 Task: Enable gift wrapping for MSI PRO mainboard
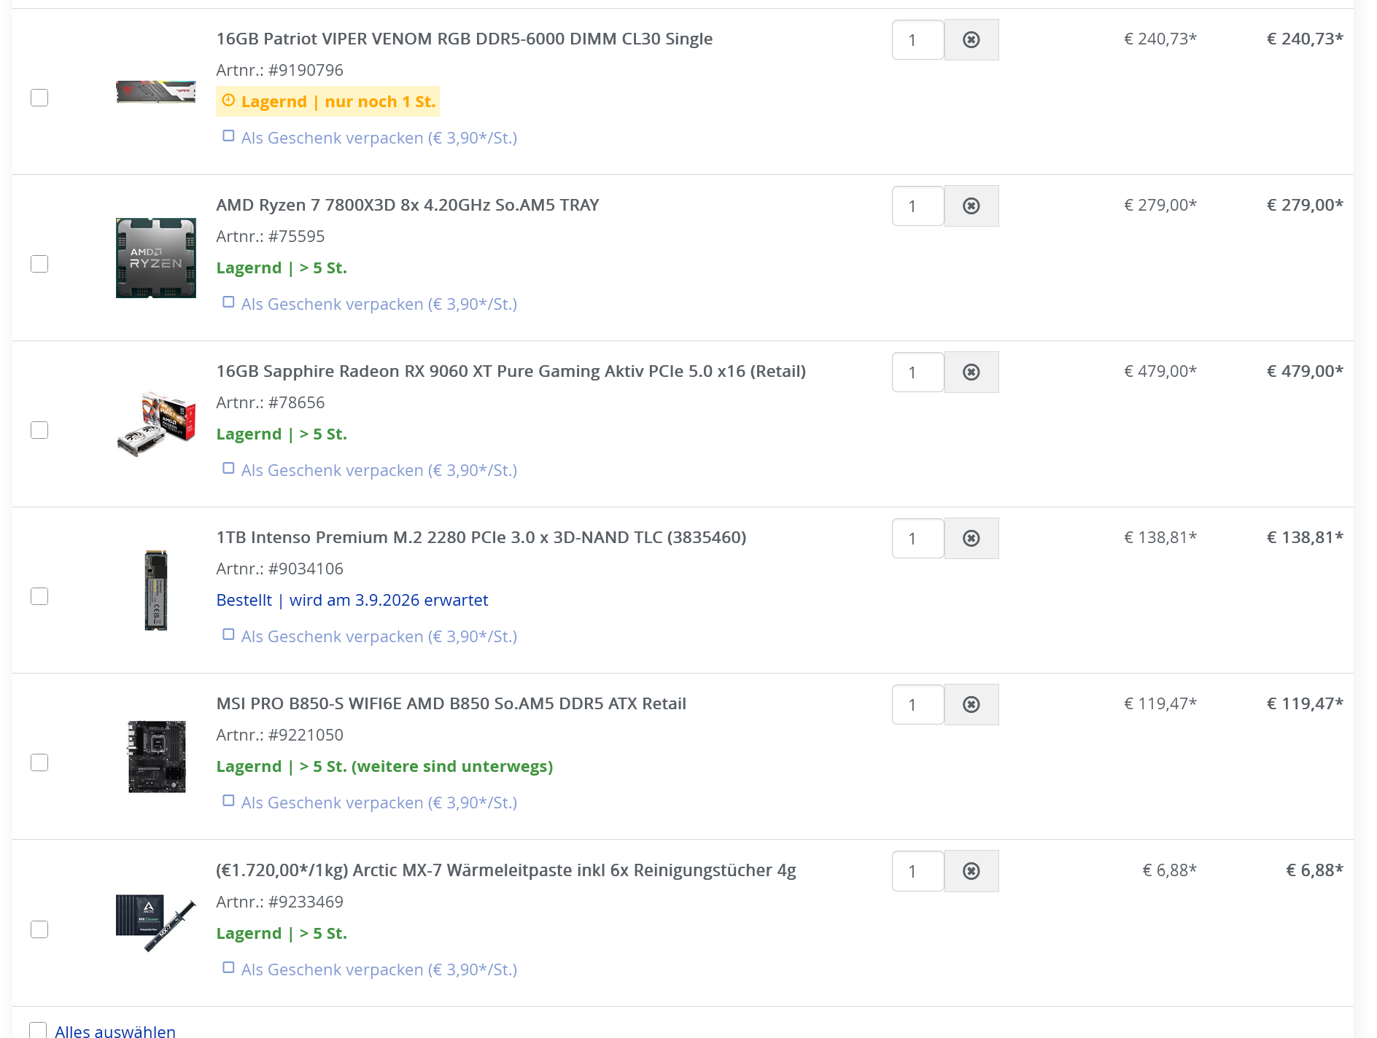pos(228,801)
